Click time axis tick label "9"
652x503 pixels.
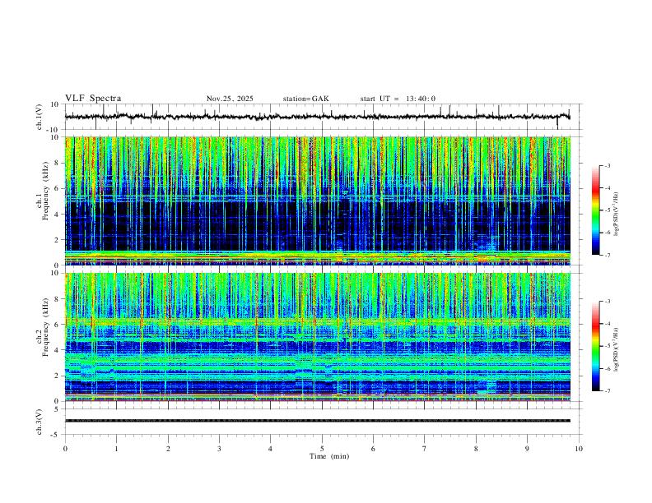tap(527, 449)
